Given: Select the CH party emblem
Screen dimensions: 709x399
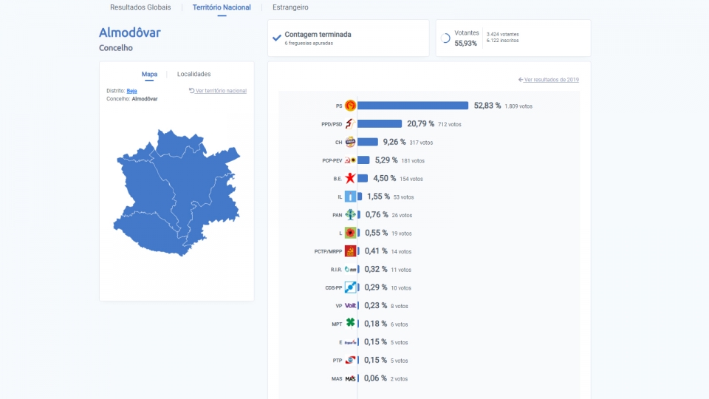Looking at the screenshot, I should [350, 142].
